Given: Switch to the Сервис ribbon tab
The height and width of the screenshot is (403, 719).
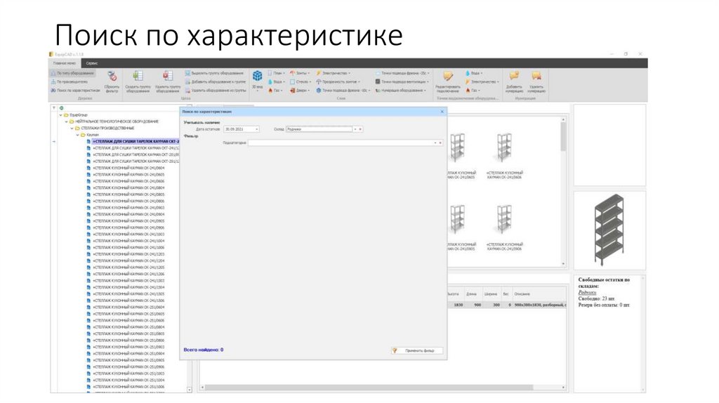Looking at the screenshot, I should tap(92, 63).
